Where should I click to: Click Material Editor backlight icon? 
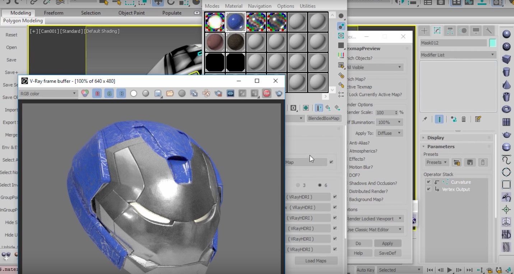[341, 26]
